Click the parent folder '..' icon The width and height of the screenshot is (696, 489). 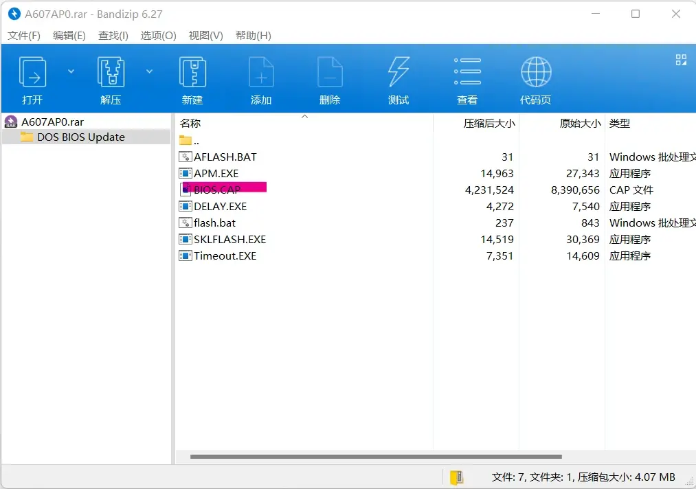(185, 141)
